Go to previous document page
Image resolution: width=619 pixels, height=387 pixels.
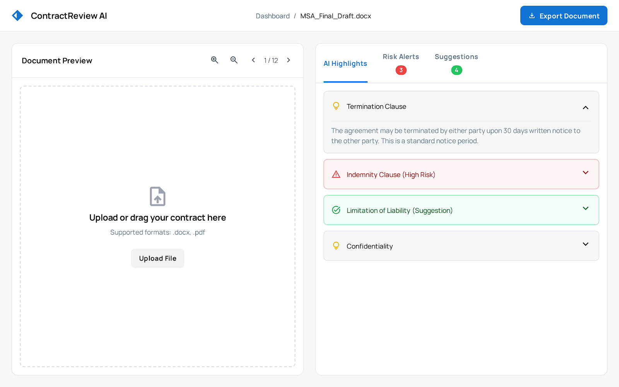click(253, 60)
